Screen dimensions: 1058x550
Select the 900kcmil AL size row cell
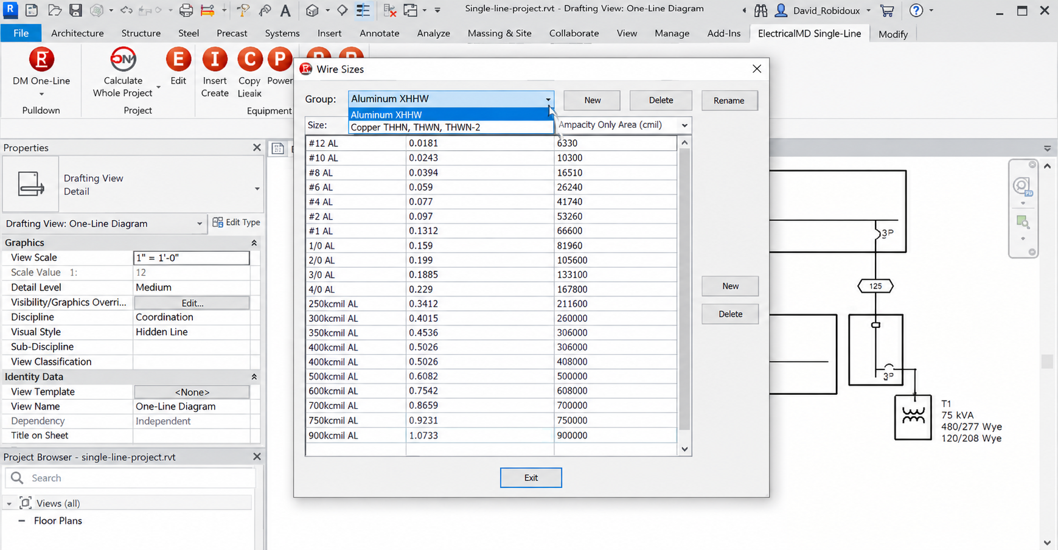click(x=356, y=436)
